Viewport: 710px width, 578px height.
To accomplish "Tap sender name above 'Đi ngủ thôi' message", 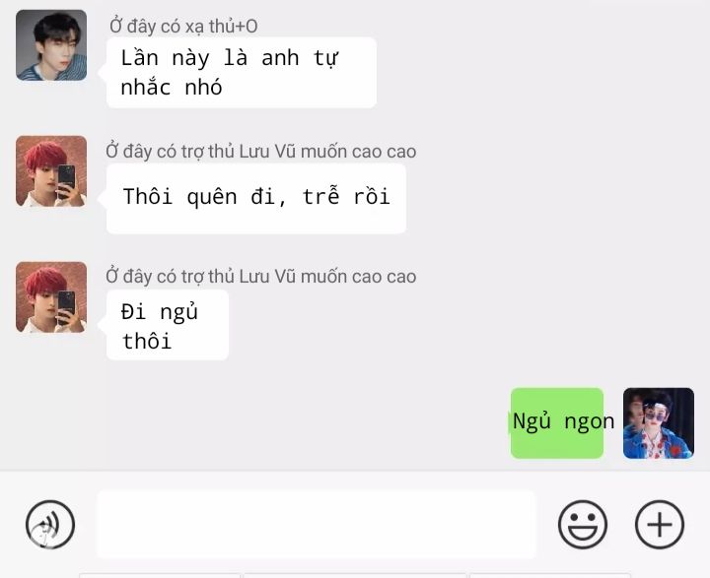I will click(x=260, y=277).
